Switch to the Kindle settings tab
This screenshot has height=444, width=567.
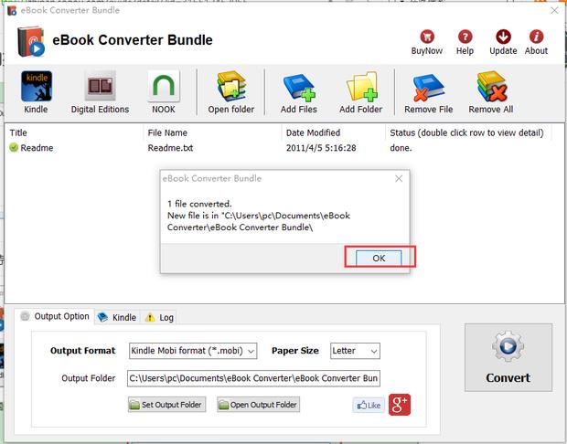click(x=118, y=318)
